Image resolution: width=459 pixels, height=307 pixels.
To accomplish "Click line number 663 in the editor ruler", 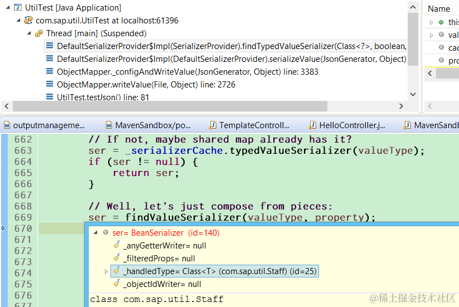I will coord(23,150).
